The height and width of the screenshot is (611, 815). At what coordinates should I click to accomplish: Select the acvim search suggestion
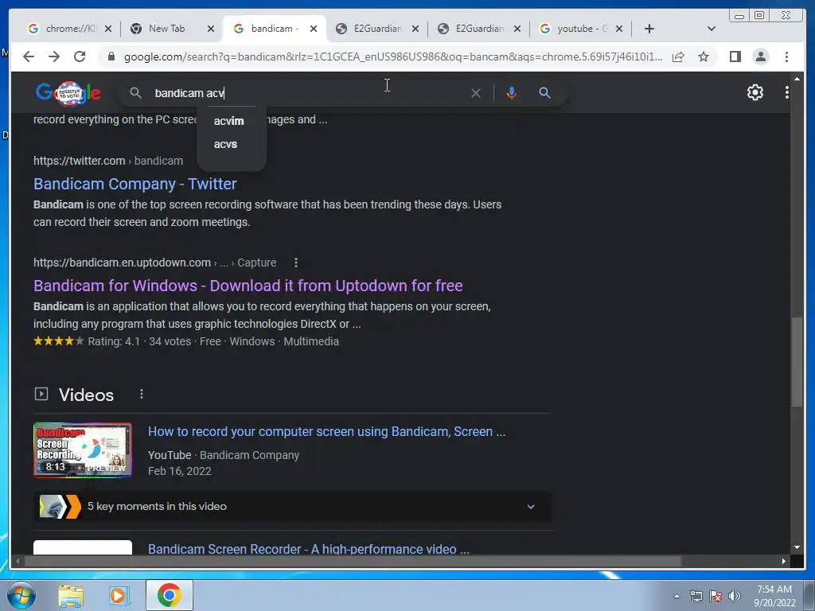pos(228,121)
